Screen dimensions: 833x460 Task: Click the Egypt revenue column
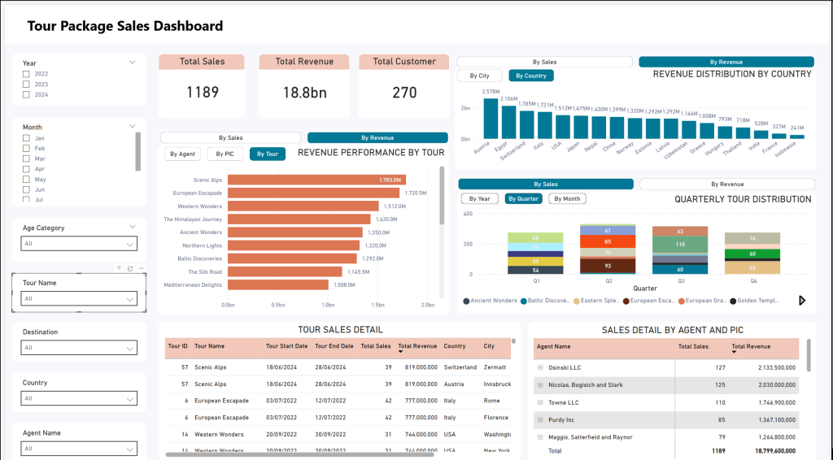pyautogui.click(x=509, y=123)
